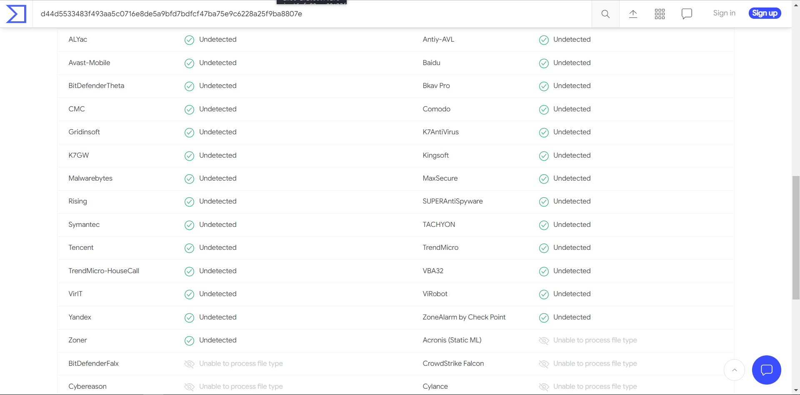Click the Undetected result for TrendMicro-HouseCall

pyautogui.click(x=218, y=271)
